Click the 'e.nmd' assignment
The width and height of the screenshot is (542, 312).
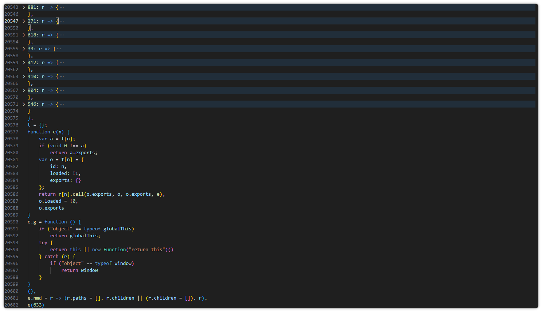pos(35,298)
